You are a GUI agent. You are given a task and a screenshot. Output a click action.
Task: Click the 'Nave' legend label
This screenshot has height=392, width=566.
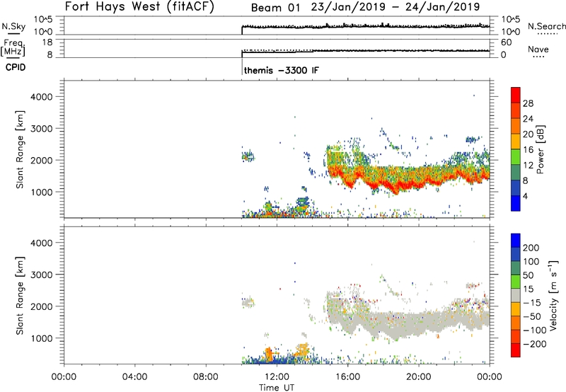pyautogui.click(x=538, y=49)
